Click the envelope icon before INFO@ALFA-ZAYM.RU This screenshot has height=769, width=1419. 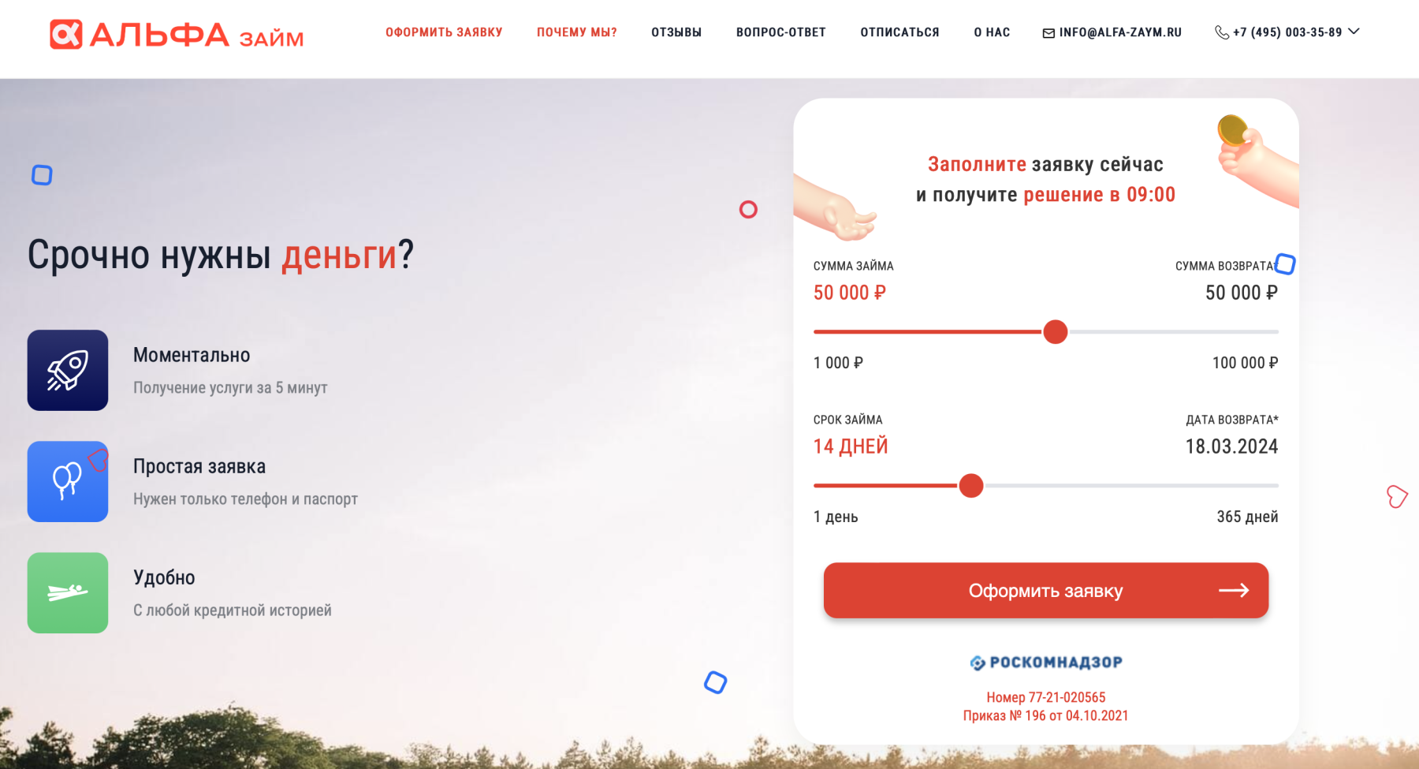tap(1048, 33)
